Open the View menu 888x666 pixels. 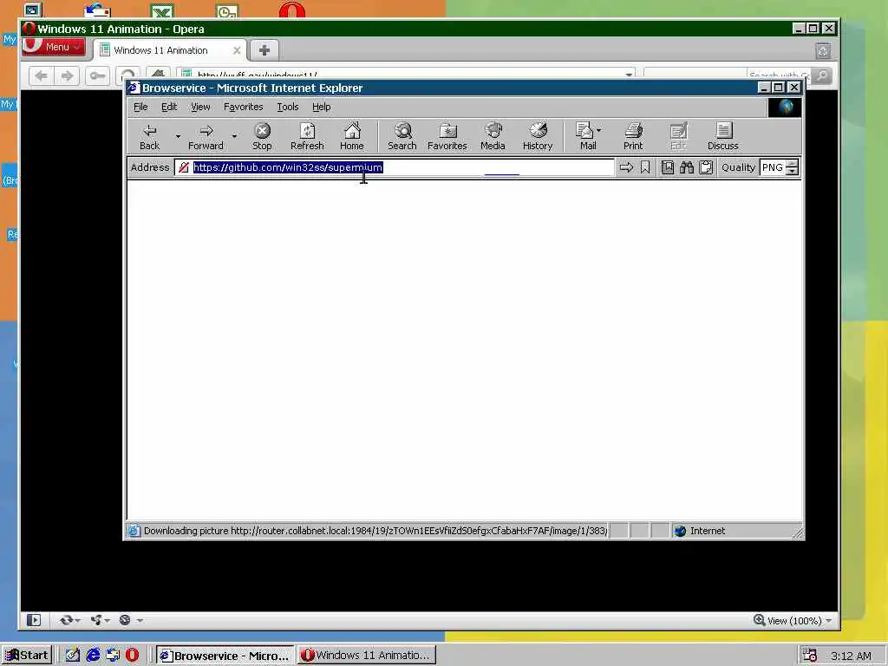(x=200, y=107)
